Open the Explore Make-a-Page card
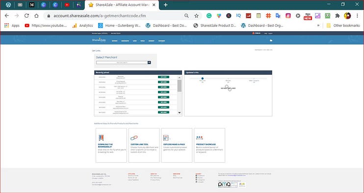 pos(177,146)
